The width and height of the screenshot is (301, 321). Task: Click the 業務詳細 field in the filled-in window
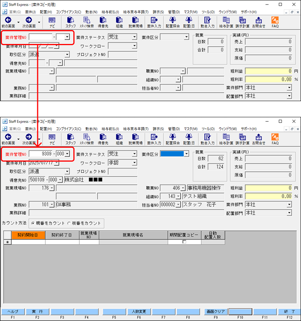coord(126,213)
